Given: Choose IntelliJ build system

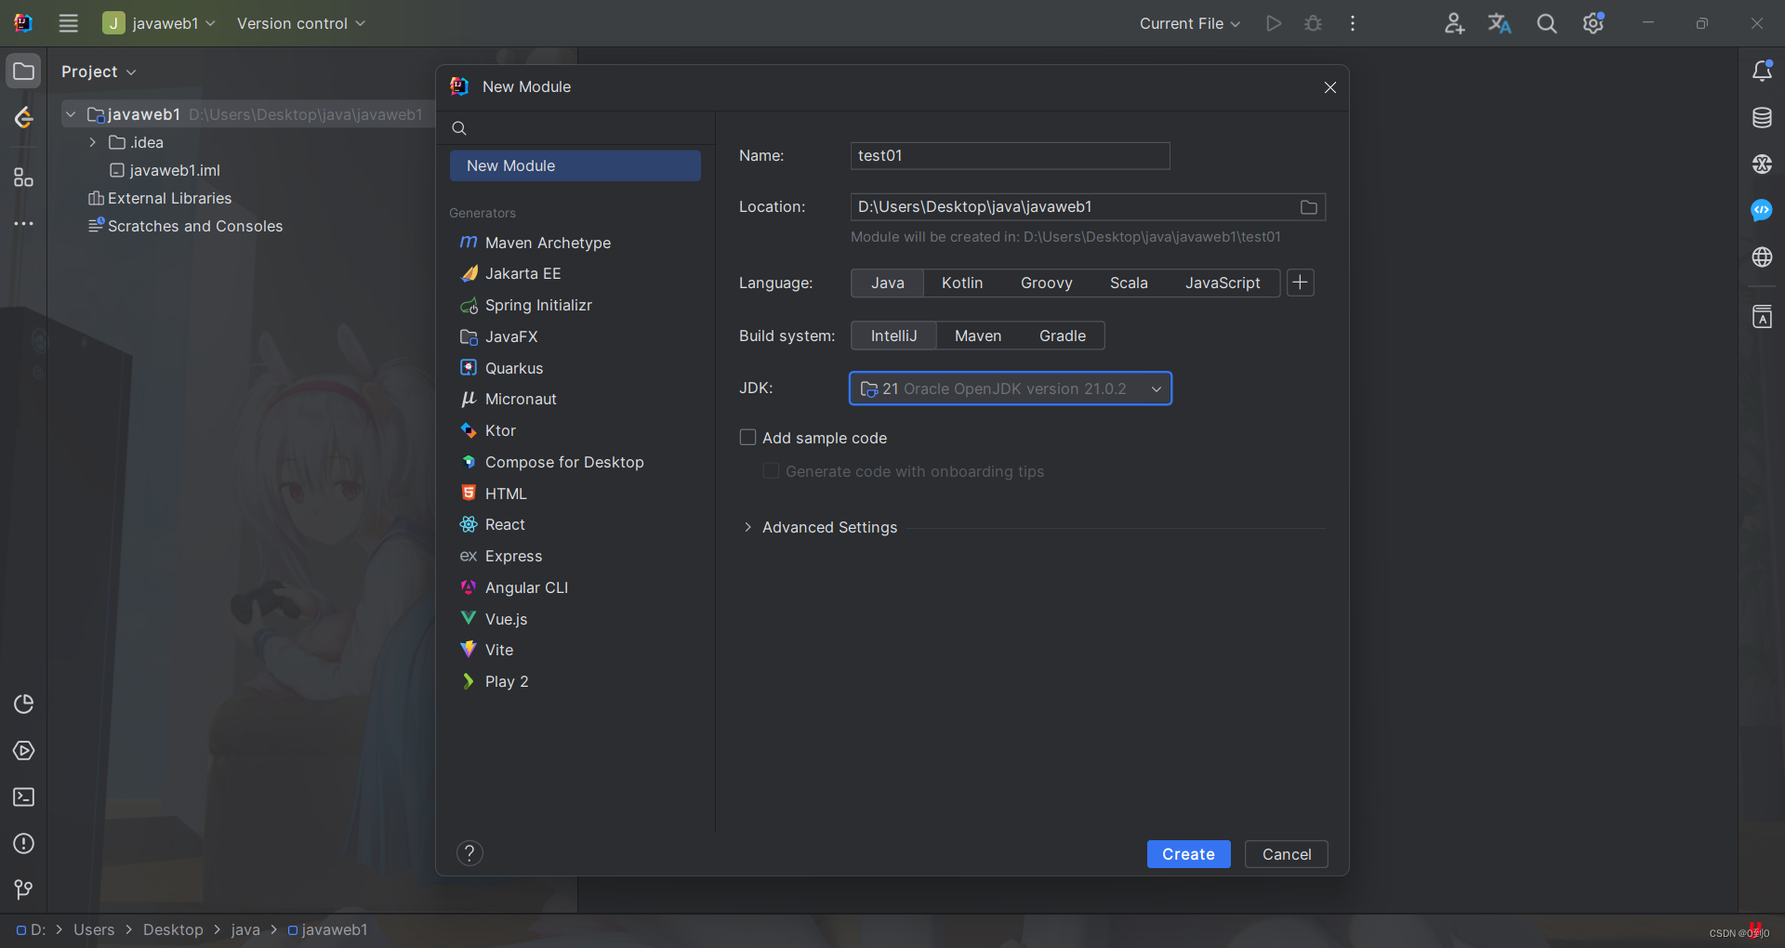Looking at the screenshot, I should pyautogui.click(x=894, y=336).
